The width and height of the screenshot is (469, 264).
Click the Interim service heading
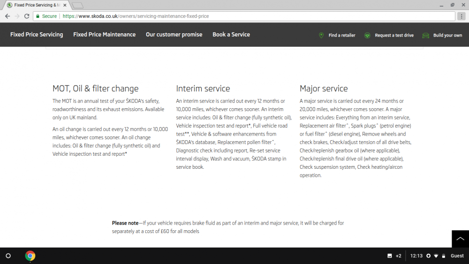[x=203, y=89]
